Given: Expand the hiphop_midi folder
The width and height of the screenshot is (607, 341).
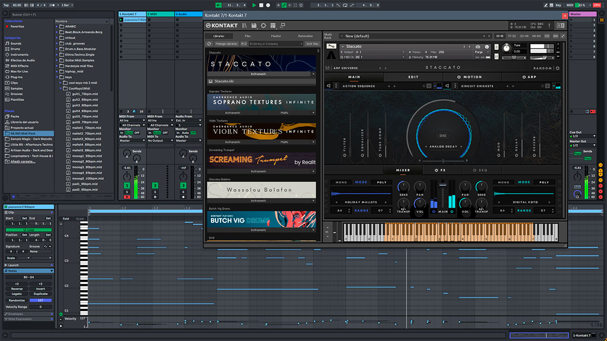Looking at the screenshot, I should point(58,71).
